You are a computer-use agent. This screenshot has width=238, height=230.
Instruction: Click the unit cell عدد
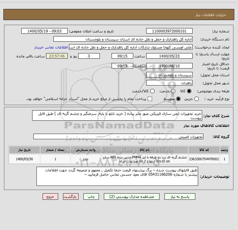(x=86, y=159)
